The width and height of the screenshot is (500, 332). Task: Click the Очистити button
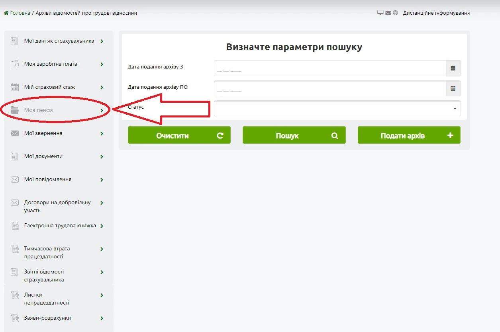[x=179, y=135]
